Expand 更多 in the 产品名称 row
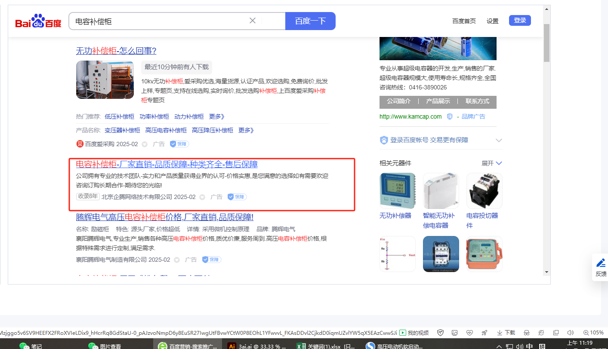 pyautogui.click(x=246, y=130)
